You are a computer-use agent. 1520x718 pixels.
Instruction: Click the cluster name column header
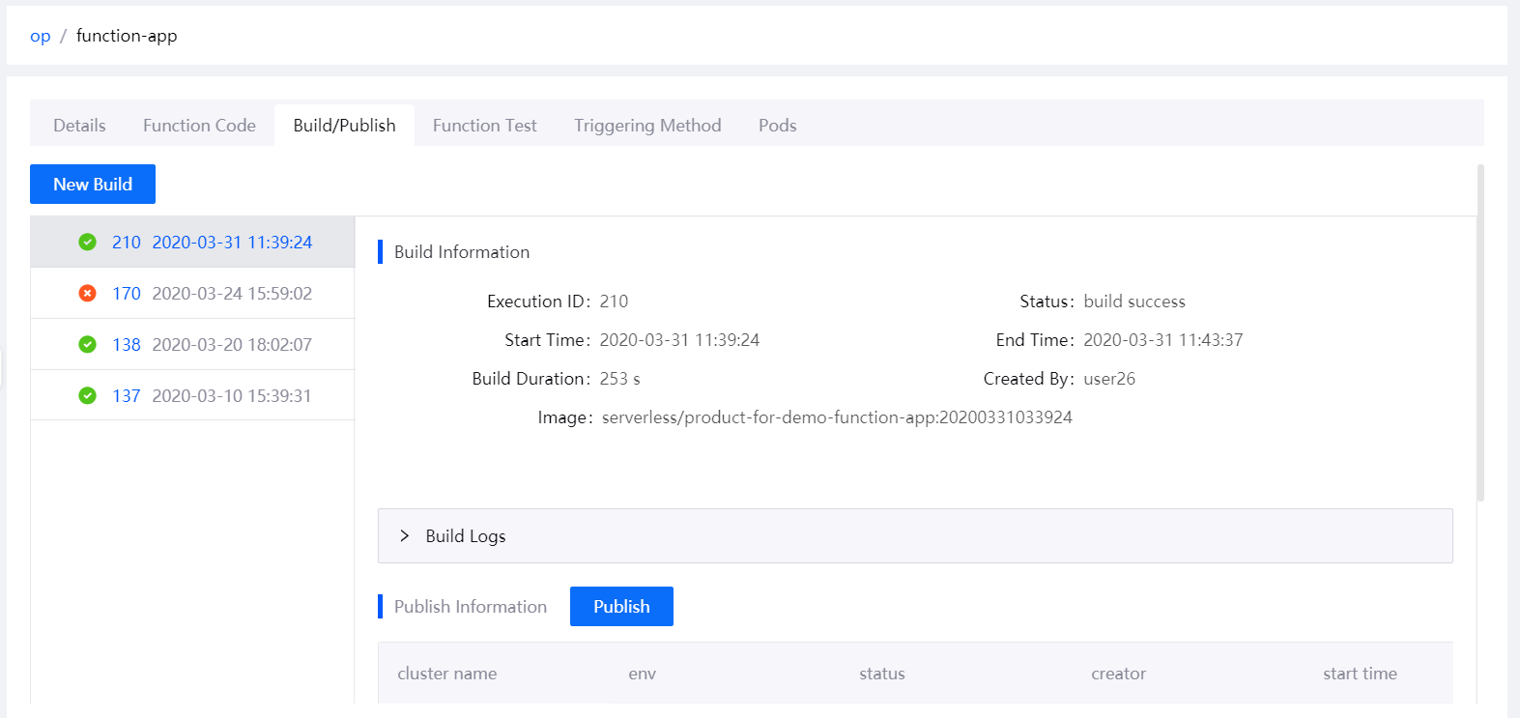[x=446, y=674]
